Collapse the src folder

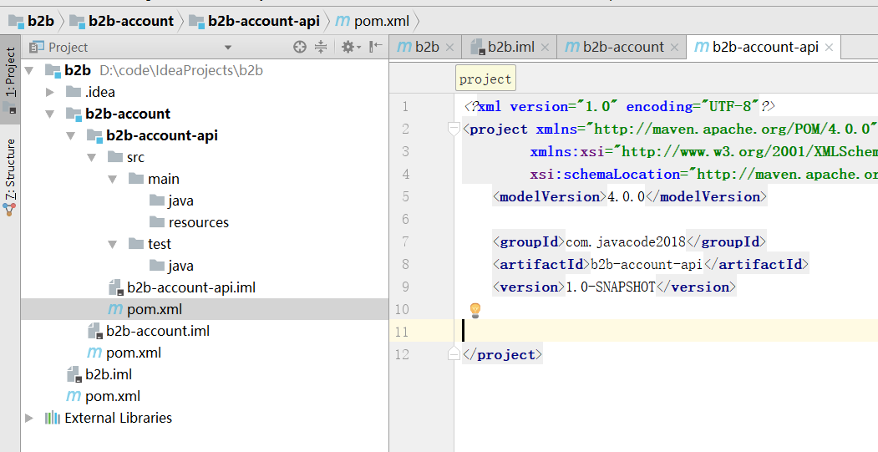click(93, 158)
